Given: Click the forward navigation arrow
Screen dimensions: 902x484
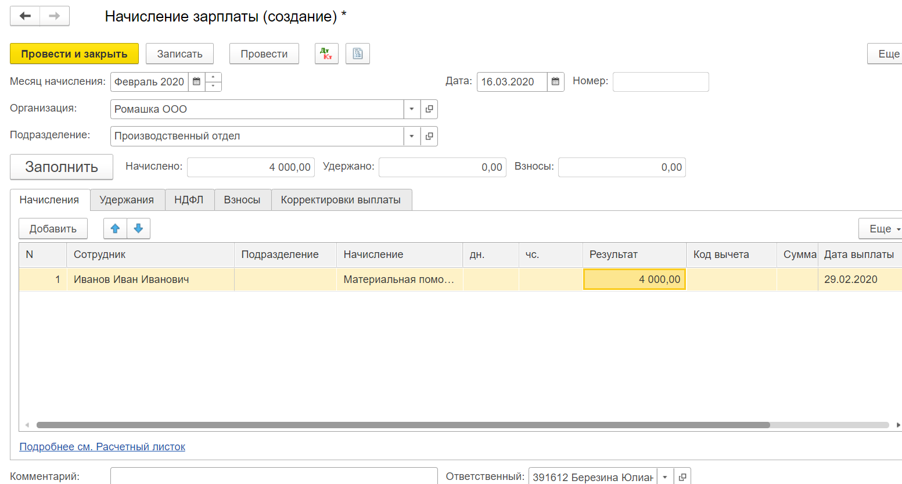Looking at the screenshot, I should (x=55, y=16).
